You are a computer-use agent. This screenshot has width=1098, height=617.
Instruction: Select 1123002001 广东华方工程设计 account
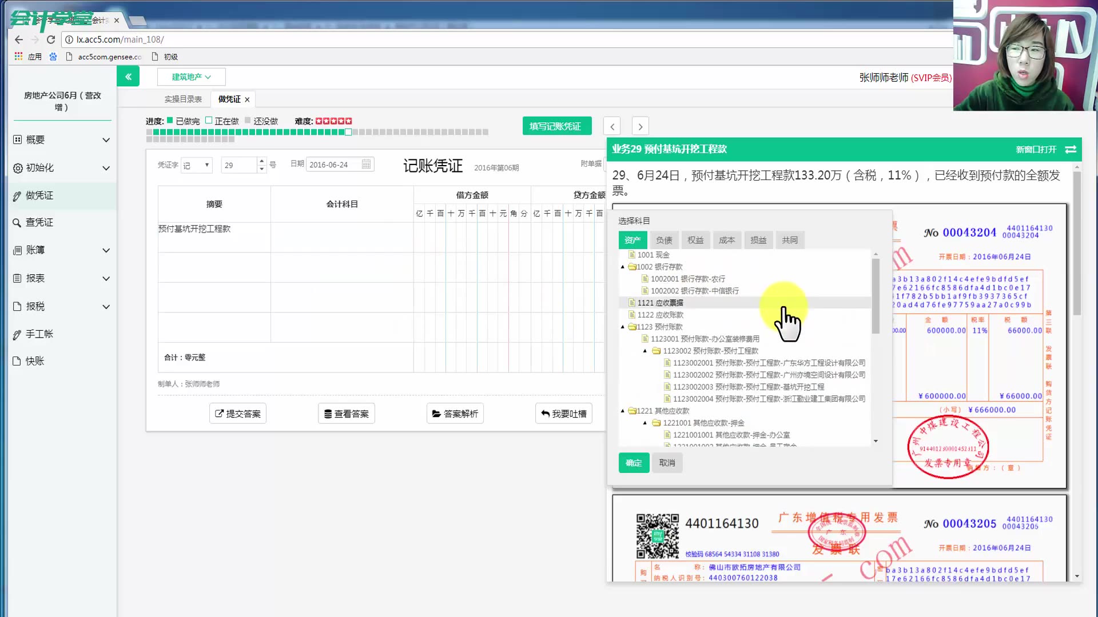point(769,363)
